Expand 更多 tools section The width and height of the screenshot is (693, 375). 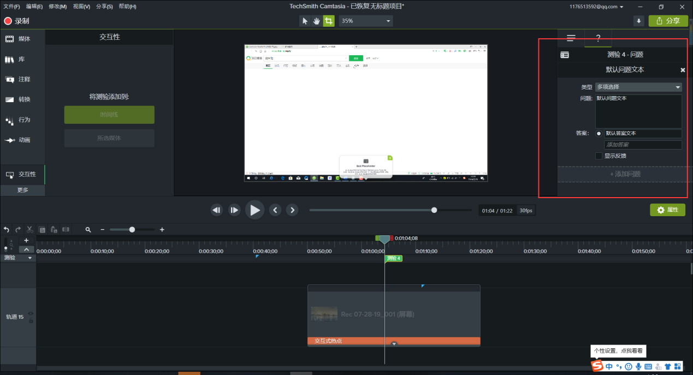(22, 190)
